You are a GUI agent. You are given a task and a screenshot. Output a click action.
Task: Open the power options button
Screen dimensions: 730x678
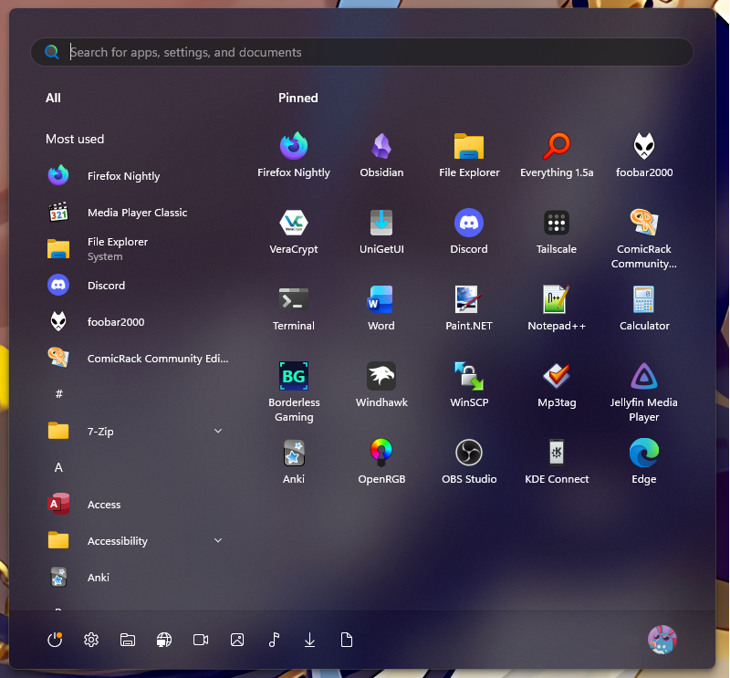pos(55,640)
